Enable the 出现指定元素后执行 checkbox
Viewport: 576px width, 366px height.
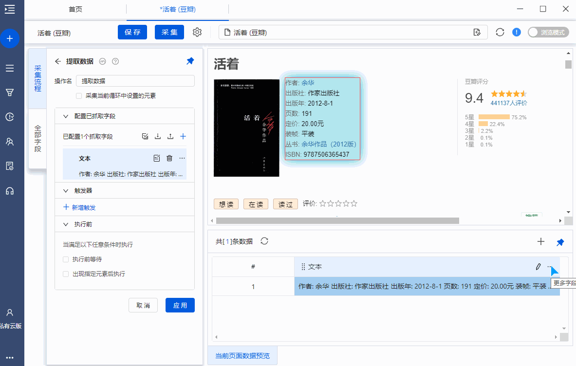(x=66, y=274)
